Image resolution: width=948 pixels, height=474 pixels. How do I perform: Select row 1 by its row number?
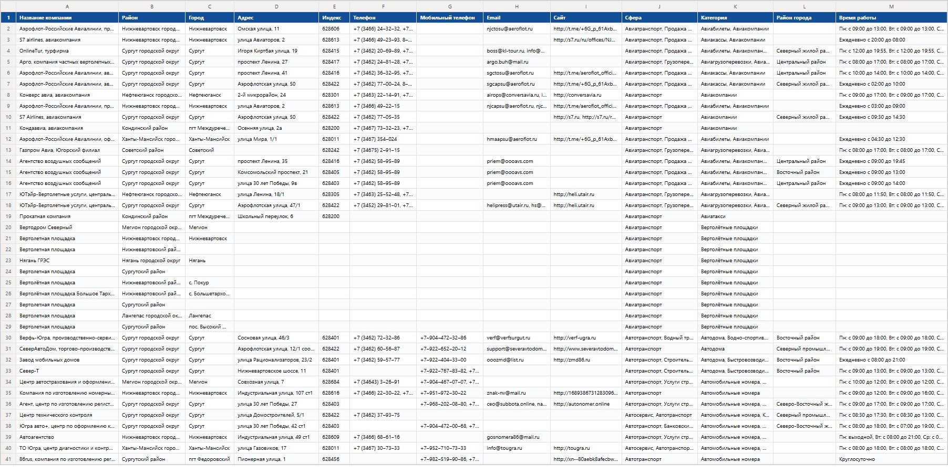coord(8,17)
